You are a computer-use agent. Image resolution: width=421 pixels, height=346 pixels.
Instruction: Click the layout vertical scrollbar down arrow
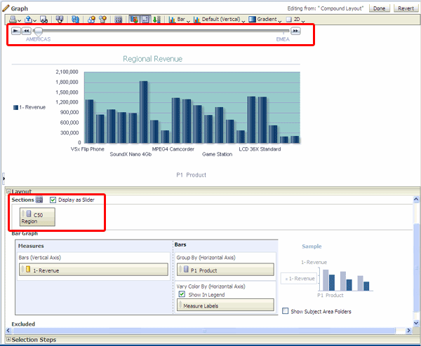[416, 323]
